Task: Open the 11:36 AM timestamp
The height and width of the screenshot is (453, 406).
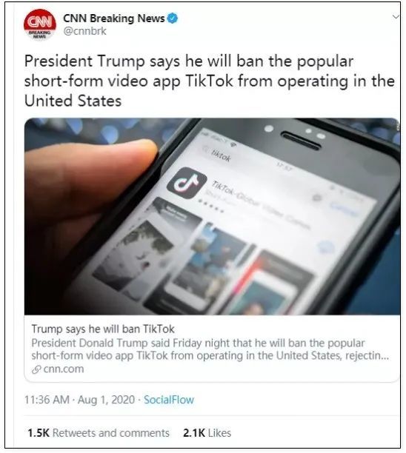Action: (47, 400)
